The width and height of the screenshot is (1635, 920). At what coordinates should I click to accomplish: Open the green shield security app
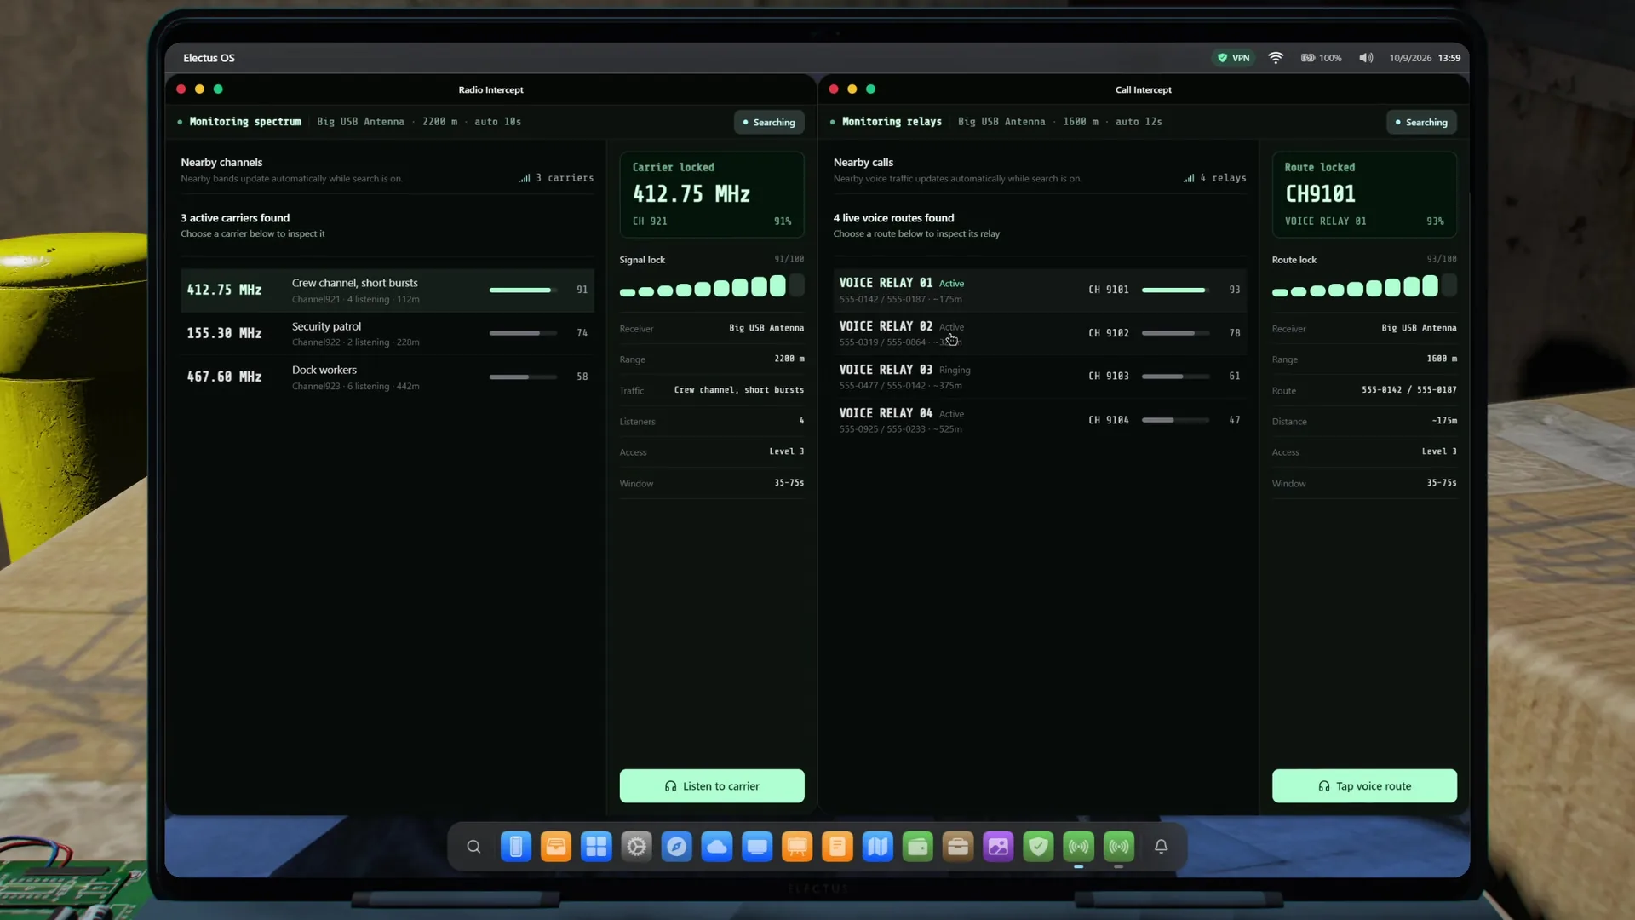1038,847
